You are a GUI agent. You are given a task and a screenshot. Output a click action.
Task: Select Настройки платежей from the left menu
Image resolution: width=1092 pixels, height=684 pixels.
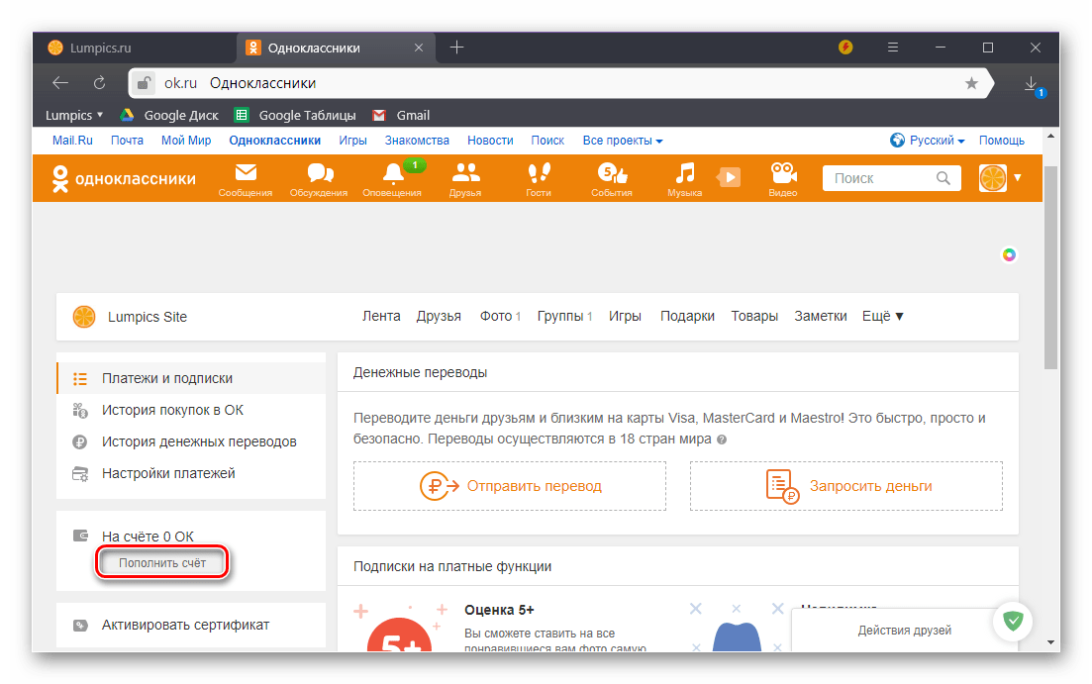(x=169, y=473)
